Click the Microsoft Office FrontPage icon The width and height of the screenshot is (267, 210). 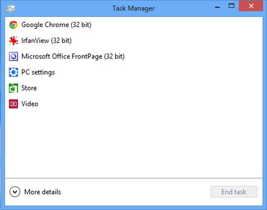coord(14,56)
